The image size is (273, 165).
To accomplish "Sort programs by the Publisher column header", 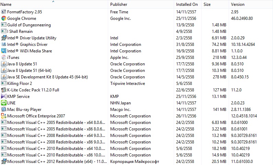I will [141, 4].
